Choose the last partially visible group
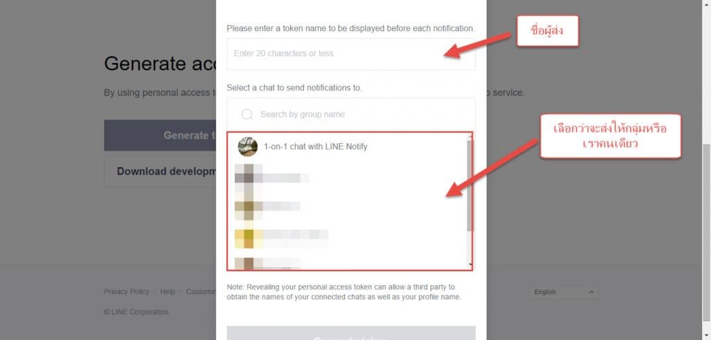711x340 pixels. pos(267,264)
